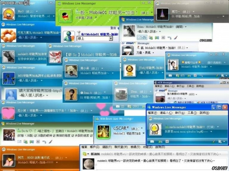The width and height of the screenshot is (229, 171).
Task: Click the phone icon in the offline-status window toolbar
Action: [201, 76]
